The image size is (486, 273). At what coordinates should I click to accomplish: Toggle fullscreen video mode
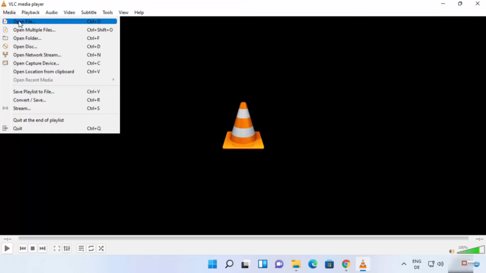pos(56,248)
